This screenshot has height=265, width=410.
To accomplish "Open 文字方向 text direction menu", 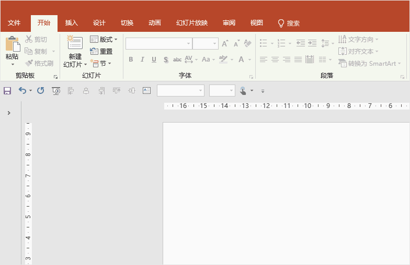I will pos(358,40).
